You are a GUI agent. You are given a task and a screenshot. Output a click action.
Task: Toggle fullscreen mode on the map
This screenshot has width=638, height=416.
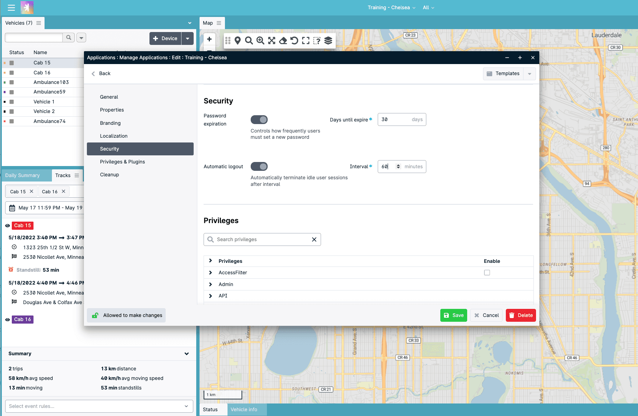(306, 40)
